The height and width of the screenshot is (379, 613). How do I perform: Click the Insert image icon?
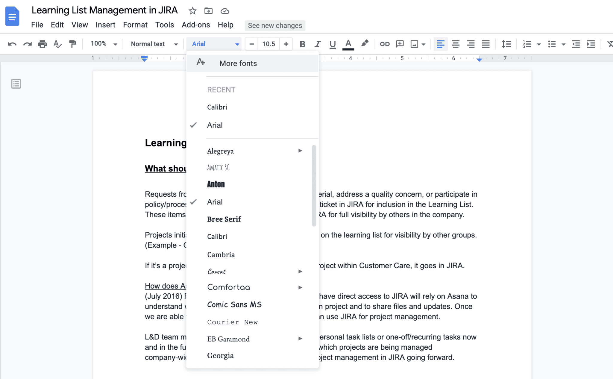pos(415,44)
